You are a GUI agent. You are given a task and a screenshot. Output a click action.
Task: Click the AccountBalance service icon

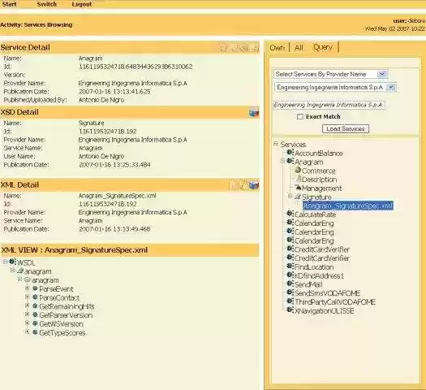[x=290, y=153]
